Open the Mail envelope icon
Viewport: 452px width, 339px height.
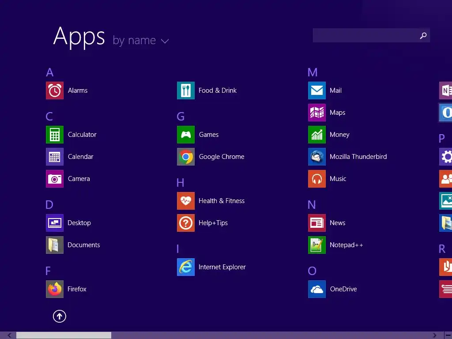(317, 90)
